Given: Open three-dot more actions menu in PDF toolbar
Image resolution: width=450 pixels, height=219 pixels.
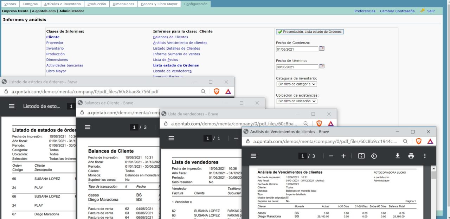Looking at the screenshot, I should pyautogui.click(x=425, y=156).
